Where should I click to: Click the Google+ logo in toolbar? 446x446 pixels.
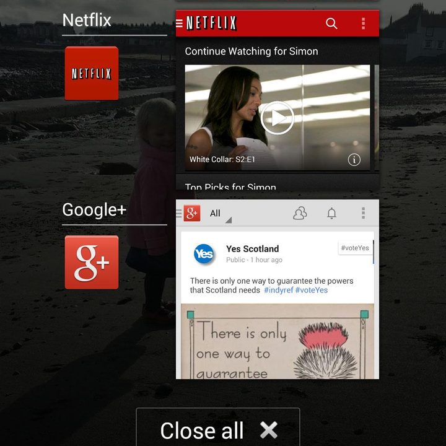pyautogui.click(x=192, y=213)
